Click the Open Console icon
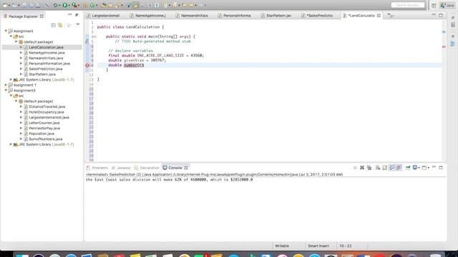 point(424,168)
